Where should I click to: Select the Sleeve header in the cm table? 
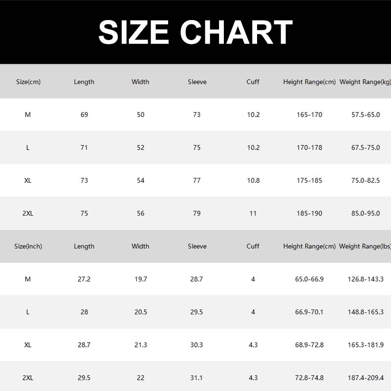click(197, 82)
